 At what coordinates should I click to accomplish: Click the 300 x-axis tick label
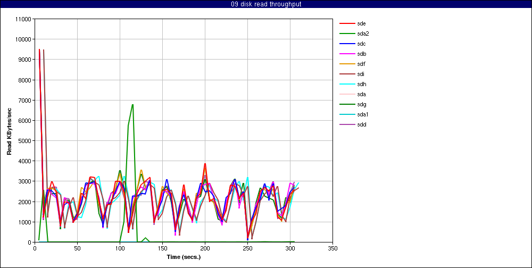pyautogui.click(x=290, y=248)
